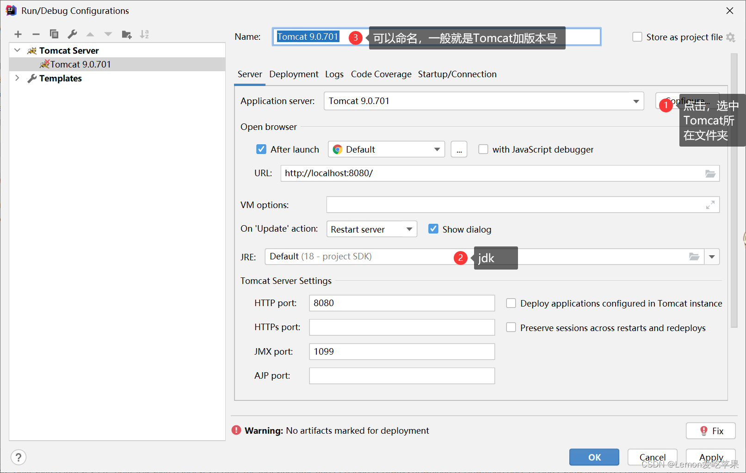The width and height of the screenshot is (746, 473).
Task: Move configuration up arrow
Action: pyautogui.click(x=90, y=34)
